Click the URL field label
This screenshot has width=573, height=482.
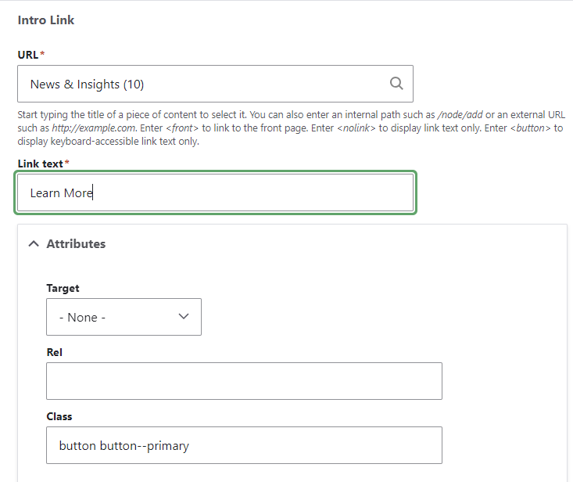point(27,54)
